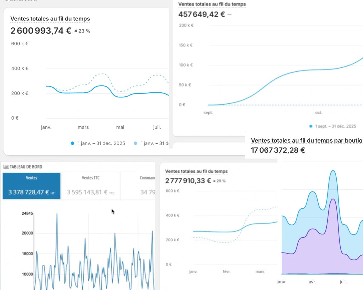This screenshot has width=363, height=290.
Task: Click the 20000 axis value in the Tableau de bord chart
Action: (x=27, y=233)
